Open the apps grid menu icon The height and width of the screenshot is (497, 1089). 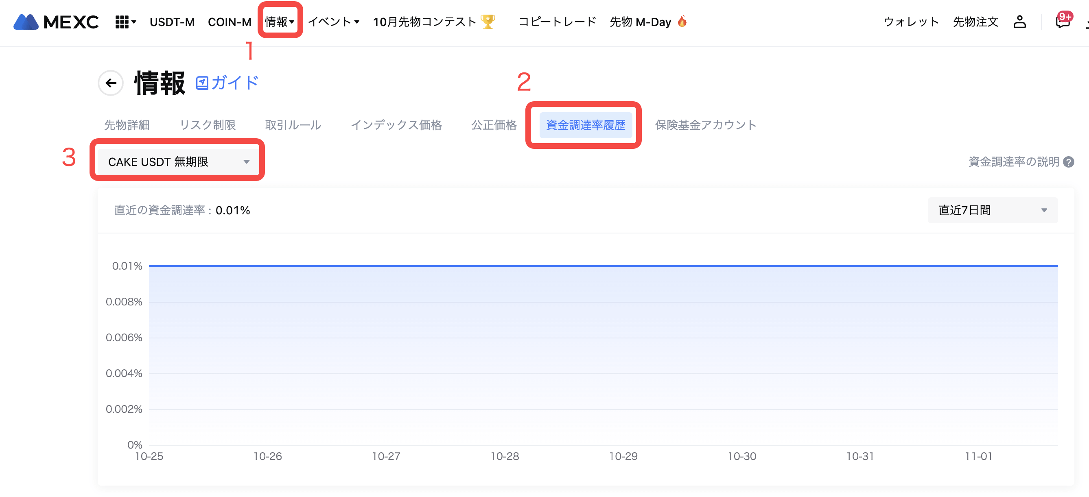tap(122, 22)
